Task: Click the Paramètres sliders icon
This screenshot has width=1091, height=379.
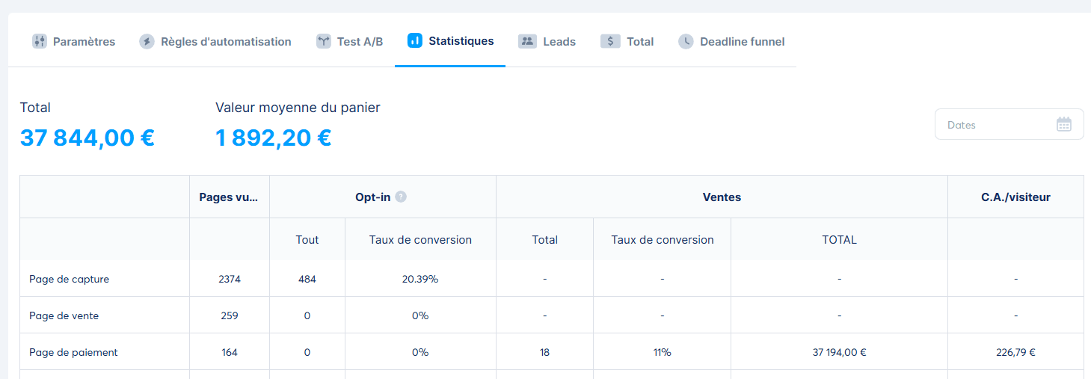Action: [40, 42]
